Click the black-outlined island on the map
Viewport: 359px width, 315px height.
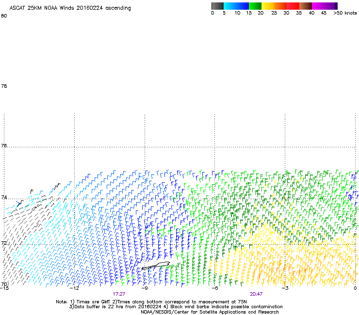(156, 266)
